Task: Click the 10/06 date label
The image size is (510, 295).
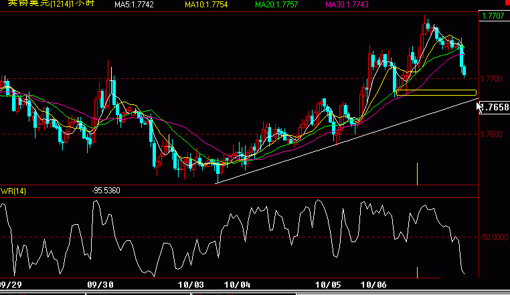Action: (373, 285)
